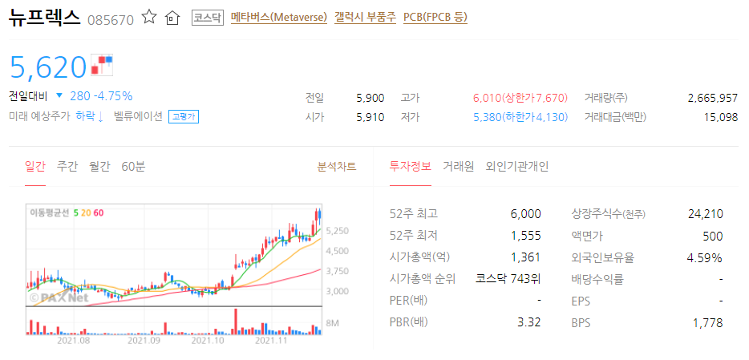This screenshot has width=749, height=360.
Task: Click the 외국인보유율 value 4.59%
Action: 705,257
